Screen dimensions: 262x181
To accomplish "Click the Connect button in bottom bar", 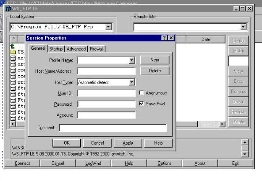I will [x=22, y=163].
